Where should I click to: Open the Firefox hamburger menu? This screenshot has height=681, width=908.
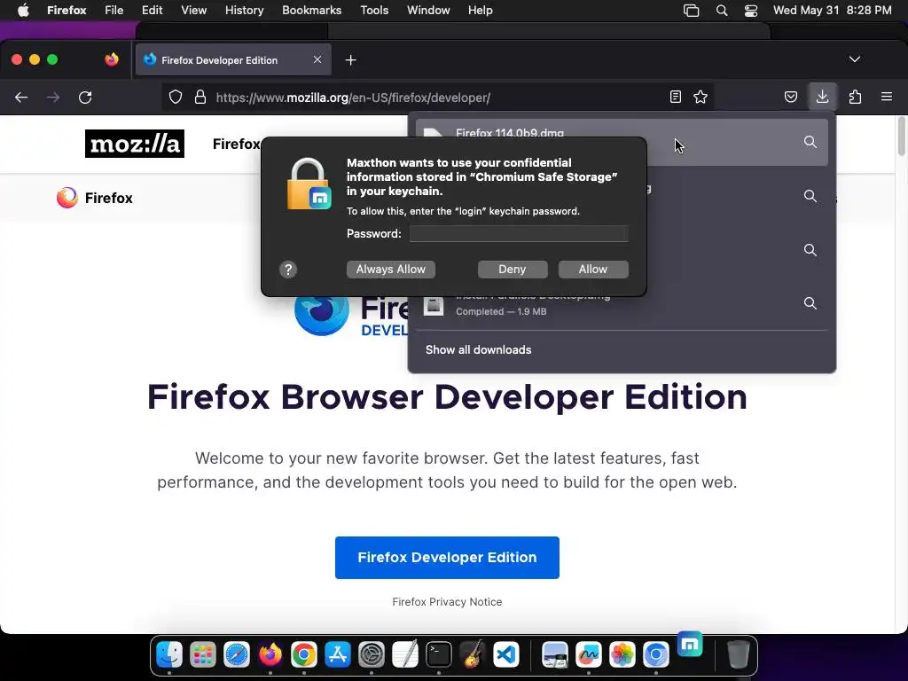[x=887, y=97]
